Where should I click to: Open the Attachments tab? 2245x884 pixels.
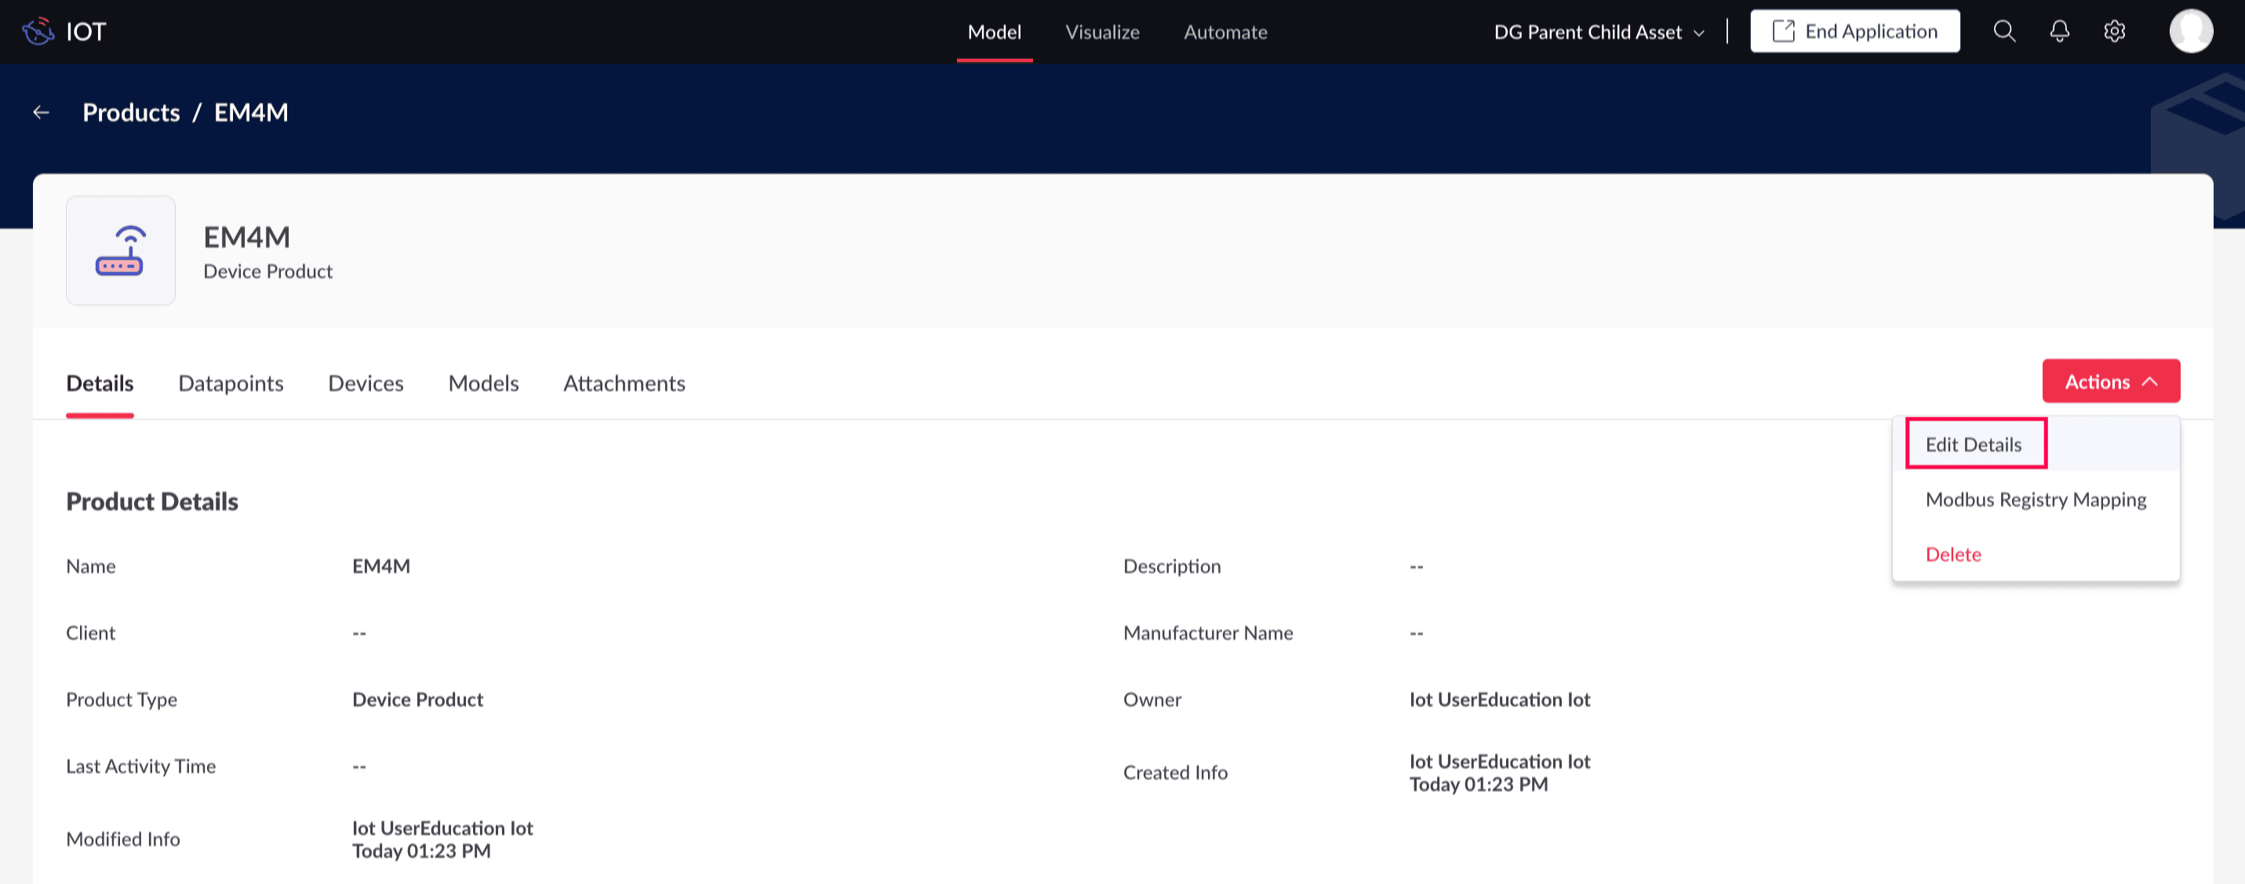tap(624, 384)
